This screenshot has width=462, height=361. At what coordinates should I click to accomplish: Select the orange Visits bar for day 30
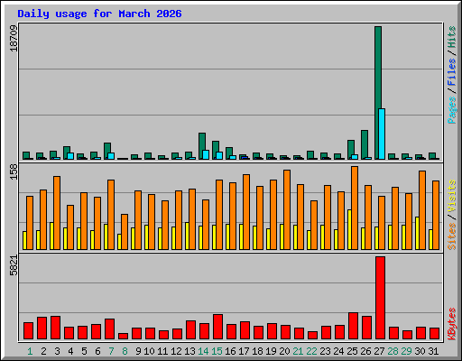[x=422, y=210]
